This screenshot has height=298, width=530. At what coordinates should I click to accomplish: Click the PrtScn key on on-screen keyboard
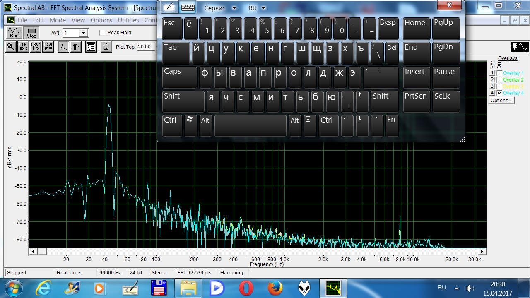(x=417, y=102)
